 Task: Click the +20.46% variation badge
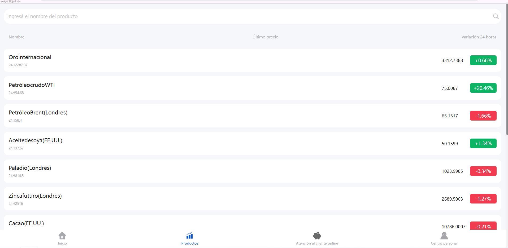pyautogui.click(x=483, y=88)
